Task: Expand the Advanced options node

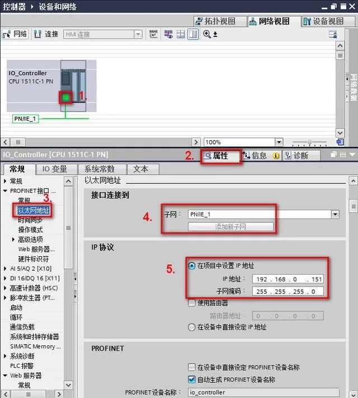Action: [13, 239]
